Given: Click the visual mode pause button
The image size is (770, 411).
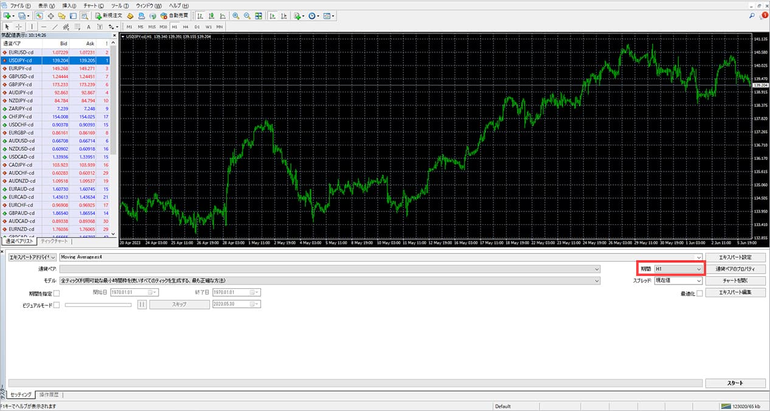Looking at the screenshot, I should point(142,305).
